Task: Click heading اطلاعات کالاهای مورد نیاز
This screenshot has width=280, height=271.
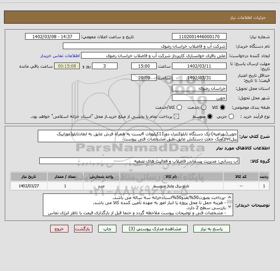Action: [243, 148]
